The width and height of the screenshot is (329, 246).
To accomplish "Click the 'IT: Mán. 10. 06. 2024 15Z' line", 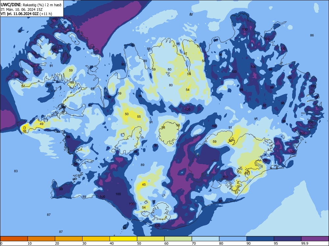I will click(22, 10).
